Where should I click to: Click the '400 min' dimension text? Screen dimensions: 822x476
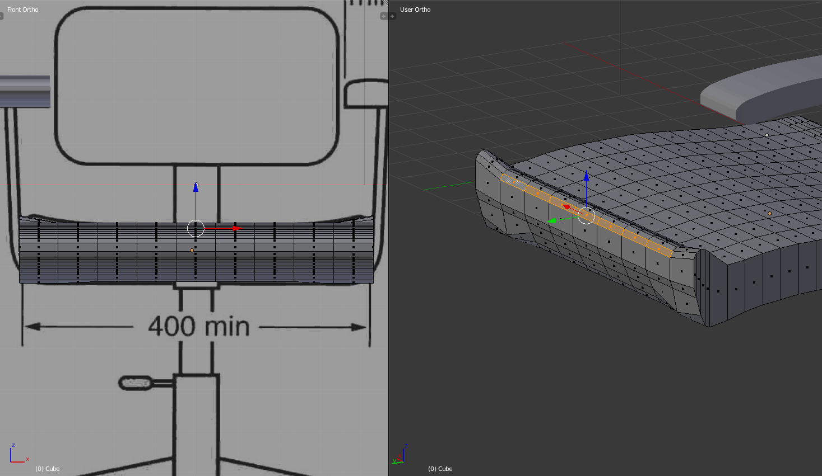tap(199, 326)
